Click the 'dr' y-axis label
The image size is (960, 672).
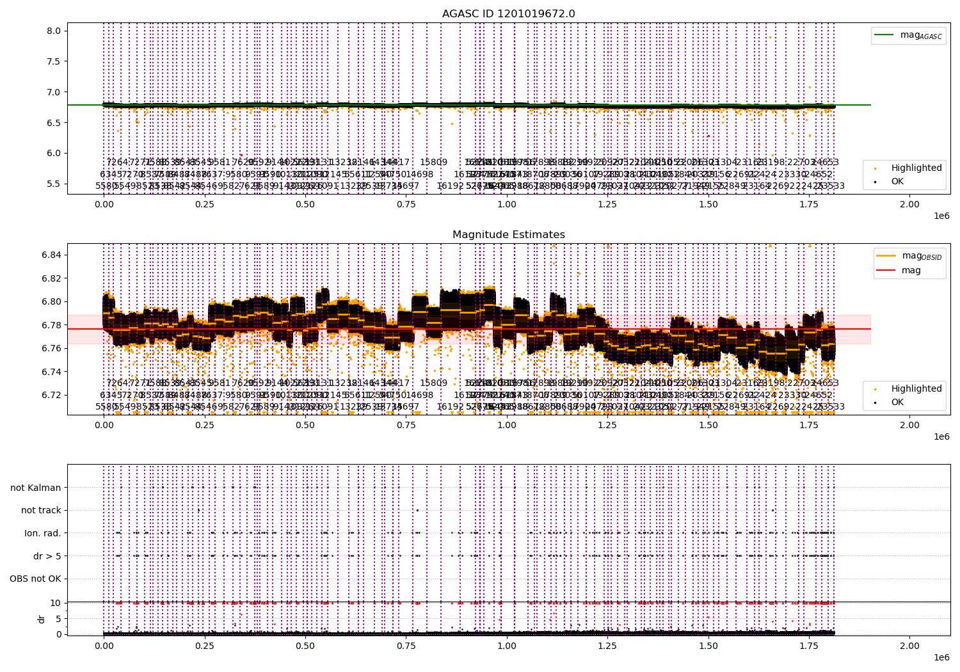pyautogui.click(x=42, y=619)
